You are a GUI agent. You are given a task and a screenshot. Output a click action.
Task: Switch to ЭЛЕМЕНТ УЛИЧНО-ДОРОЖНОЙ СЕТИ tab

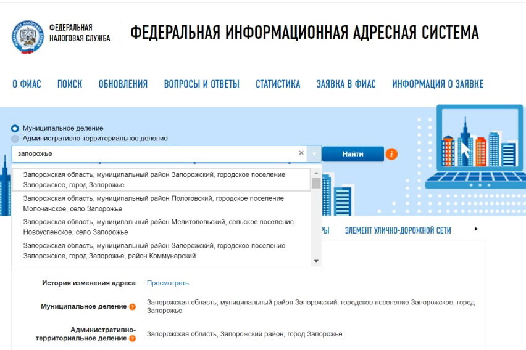pyautogui.click(x=398, y=230)
